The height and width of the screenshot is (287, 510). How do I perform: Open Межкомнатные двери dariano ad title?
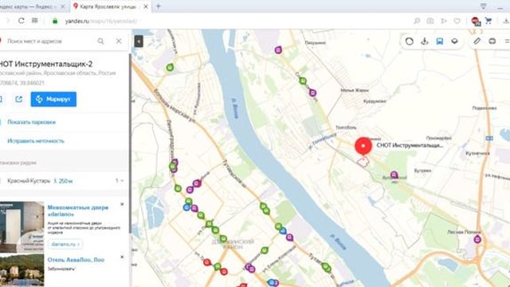click(x=78, y=210)
